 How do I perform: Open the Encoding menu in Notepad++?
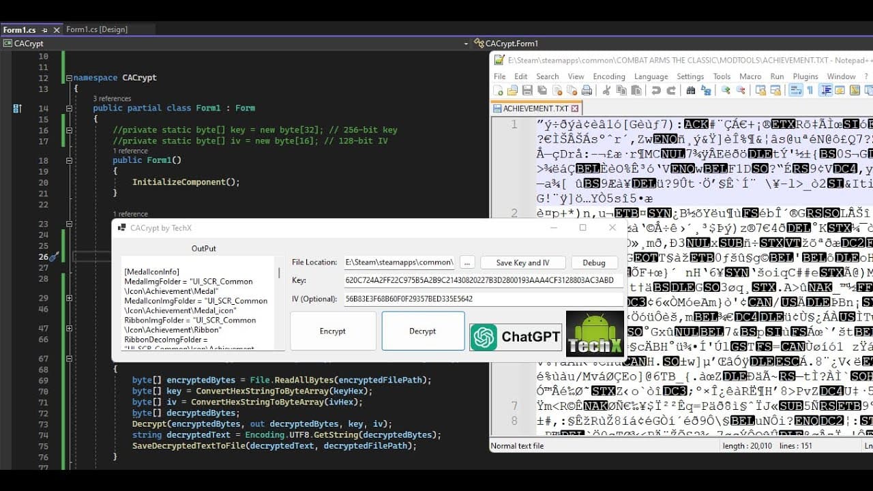(x=609, y=76)
